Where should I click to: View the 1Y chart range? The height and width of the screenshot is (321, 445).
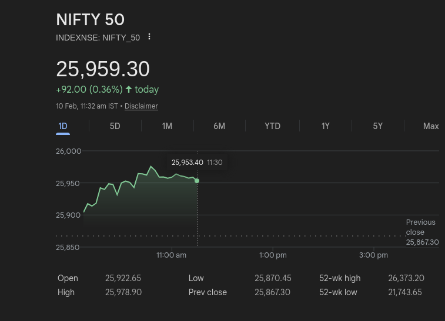(x=325, y=126)
